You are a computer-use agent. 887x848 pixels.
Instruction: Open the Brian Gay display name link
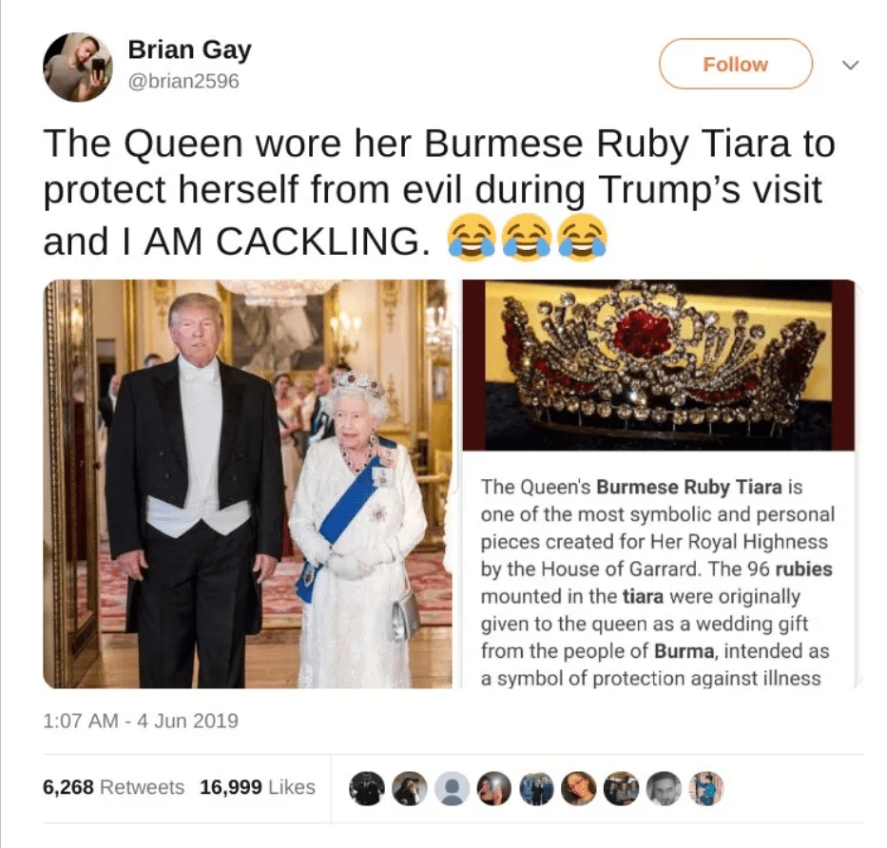tap(189, 49)
